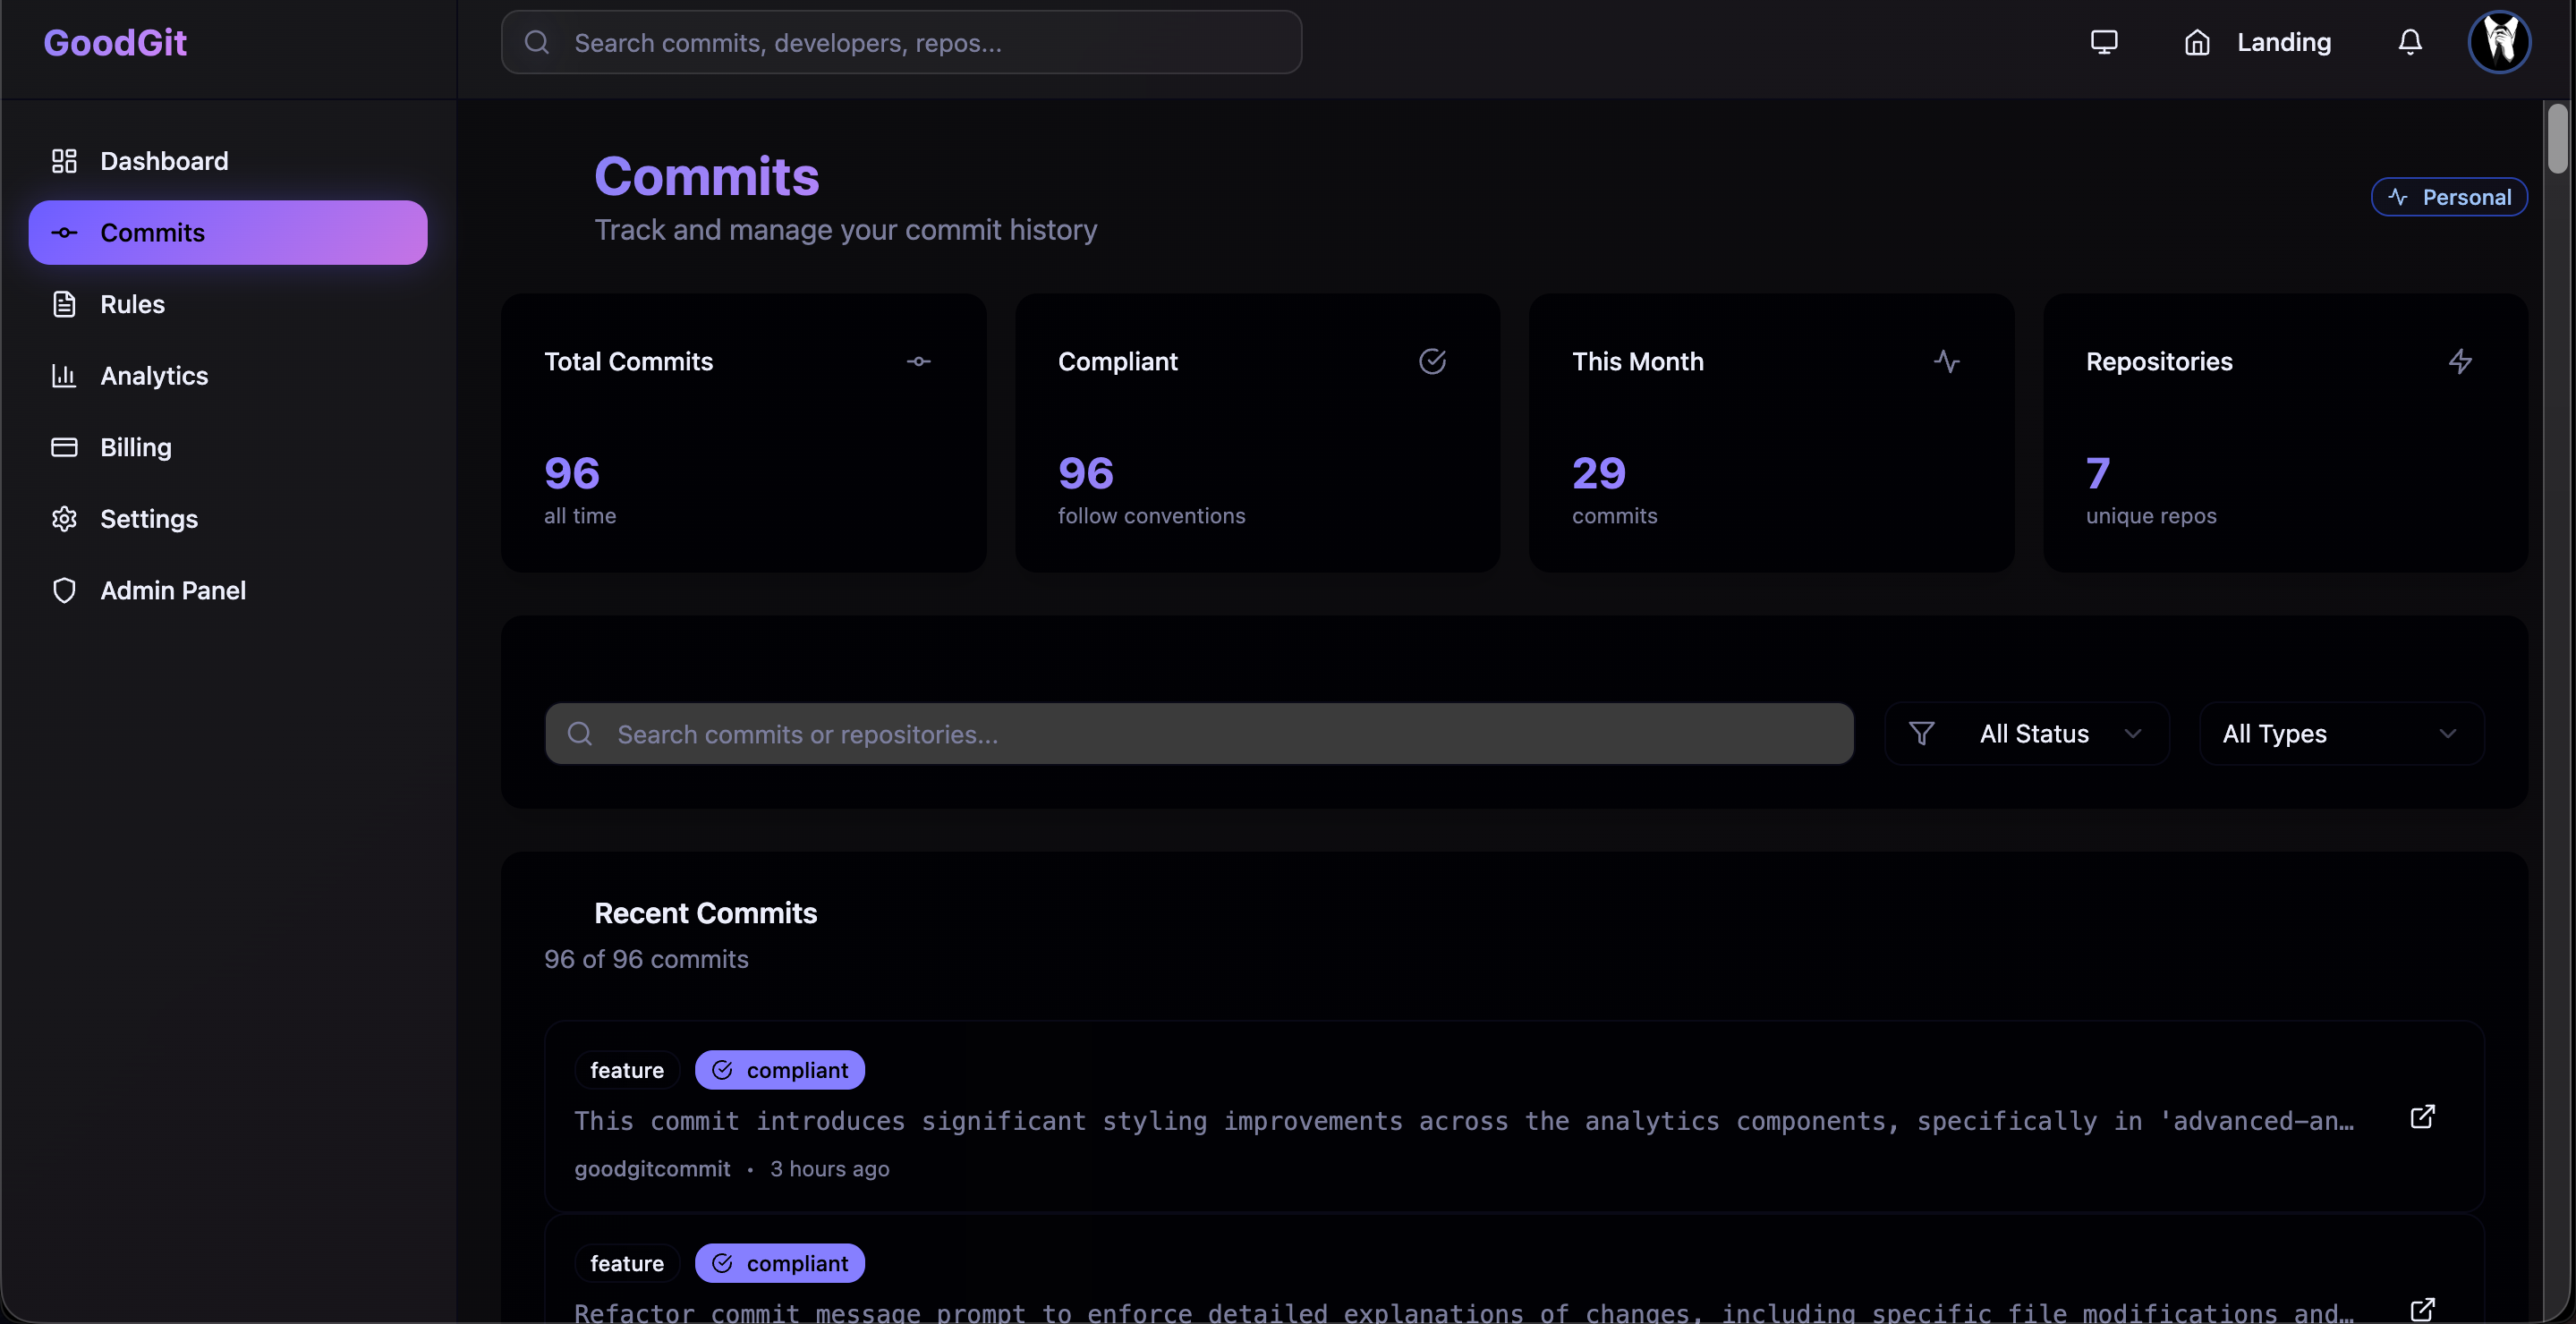Image resolution: width=2576 pixels, height=1324 pixels.
Task: Click the user avatar in top right
Action: (2499, 42)
